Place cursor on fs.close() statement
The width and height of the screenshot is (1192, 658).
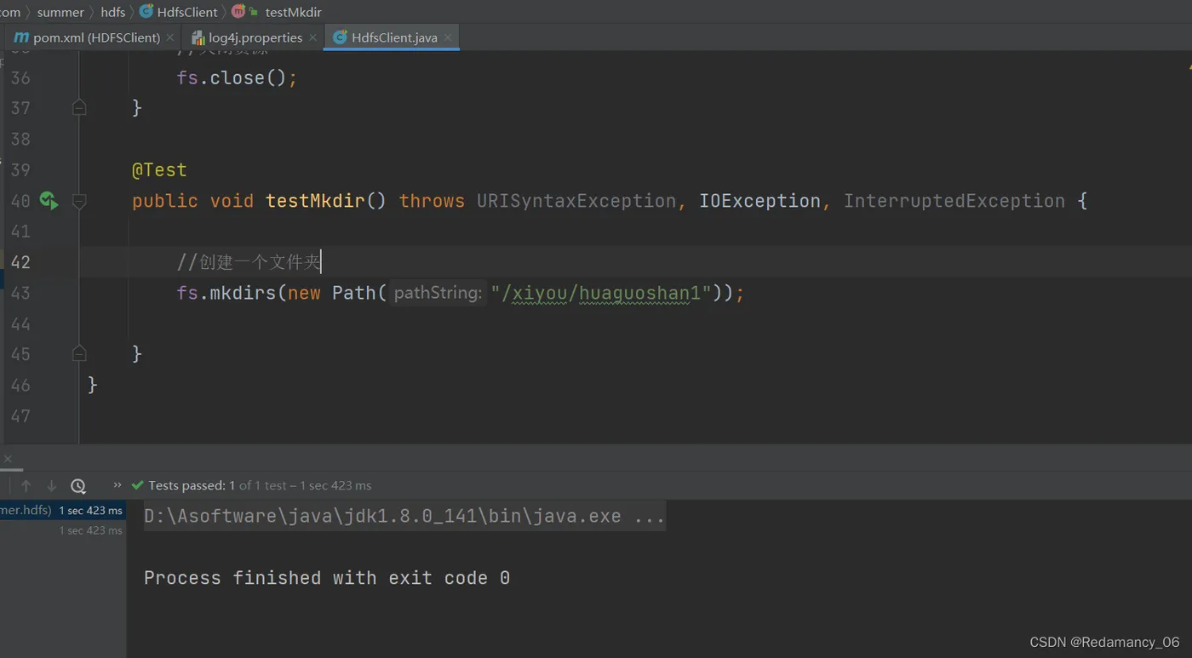(x=237, y=78)
